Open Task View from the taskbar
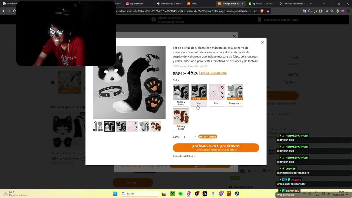The width and height of the screenshot is (352, 198). pyautogui.click(x=164, y=194)
